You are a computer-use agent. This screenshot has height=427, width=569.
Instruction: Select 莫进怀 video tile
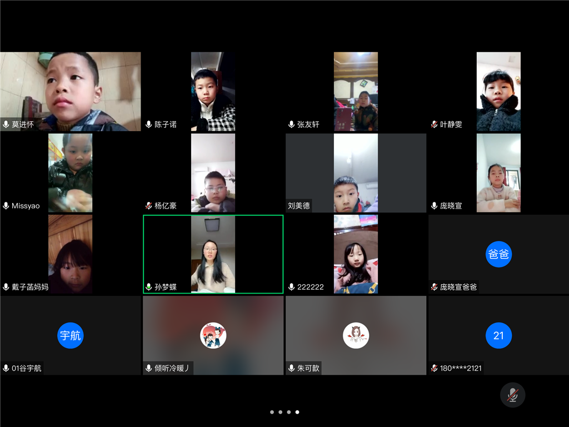tap(71, 92)
